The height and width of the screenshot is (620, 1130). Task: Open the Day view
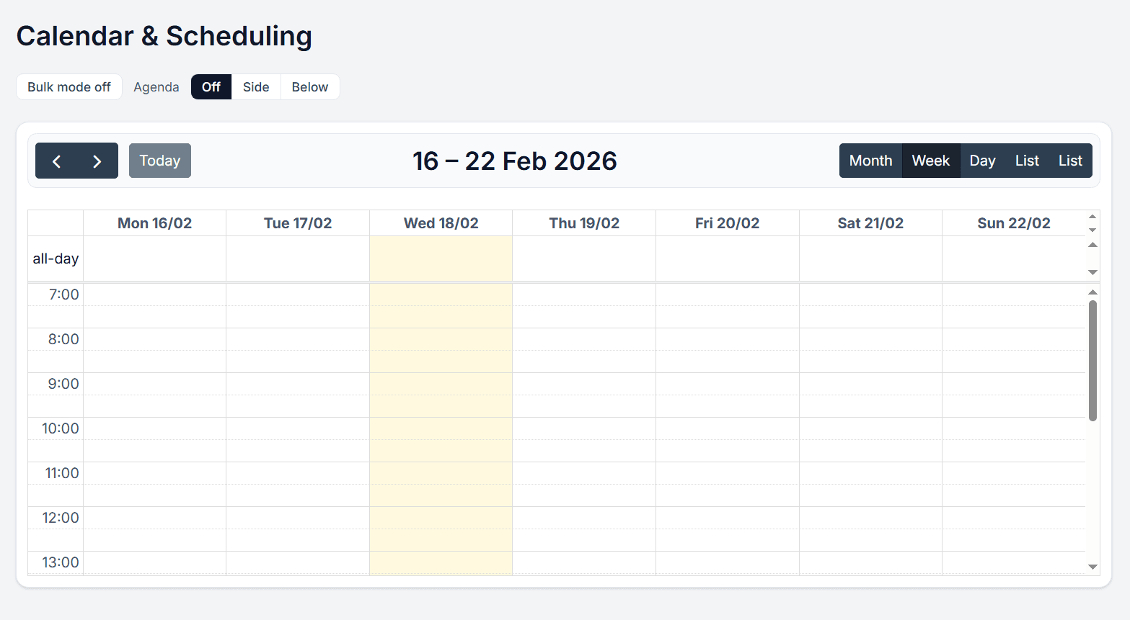982,161
